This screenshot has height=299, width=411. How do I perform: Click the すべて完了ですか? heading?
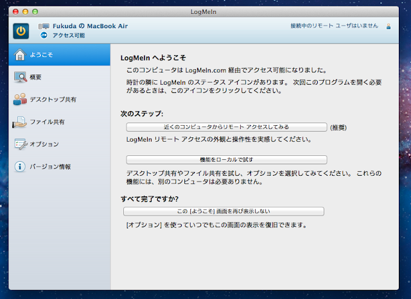click(150, 199)
